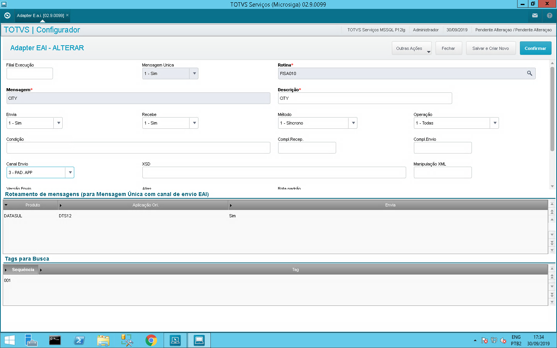This screenshot has height=348, width=557.
Task: Click the ENG PTB2 language indicator
Action: pyautogui.click(x=516, y=340)
